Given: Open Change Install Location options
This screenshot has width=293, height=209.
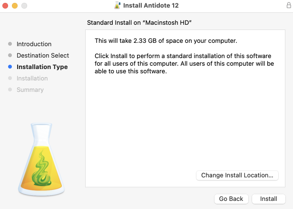Looking at the screenshot, I should (x=237, y=175).
